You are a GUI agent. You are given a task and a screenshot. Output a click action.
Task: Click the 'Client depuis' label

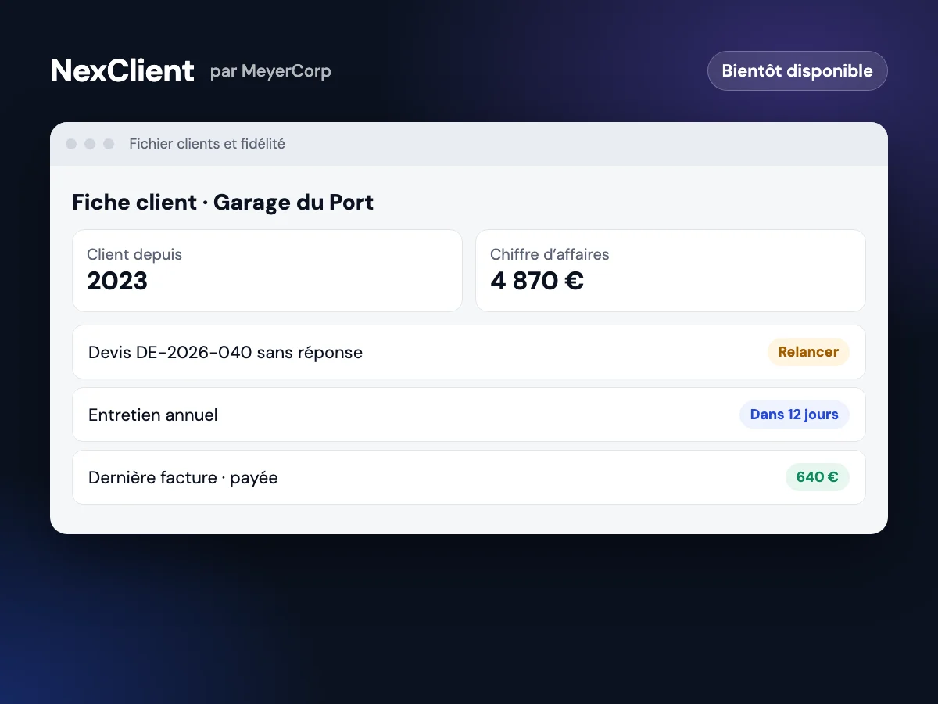[134, 254]
